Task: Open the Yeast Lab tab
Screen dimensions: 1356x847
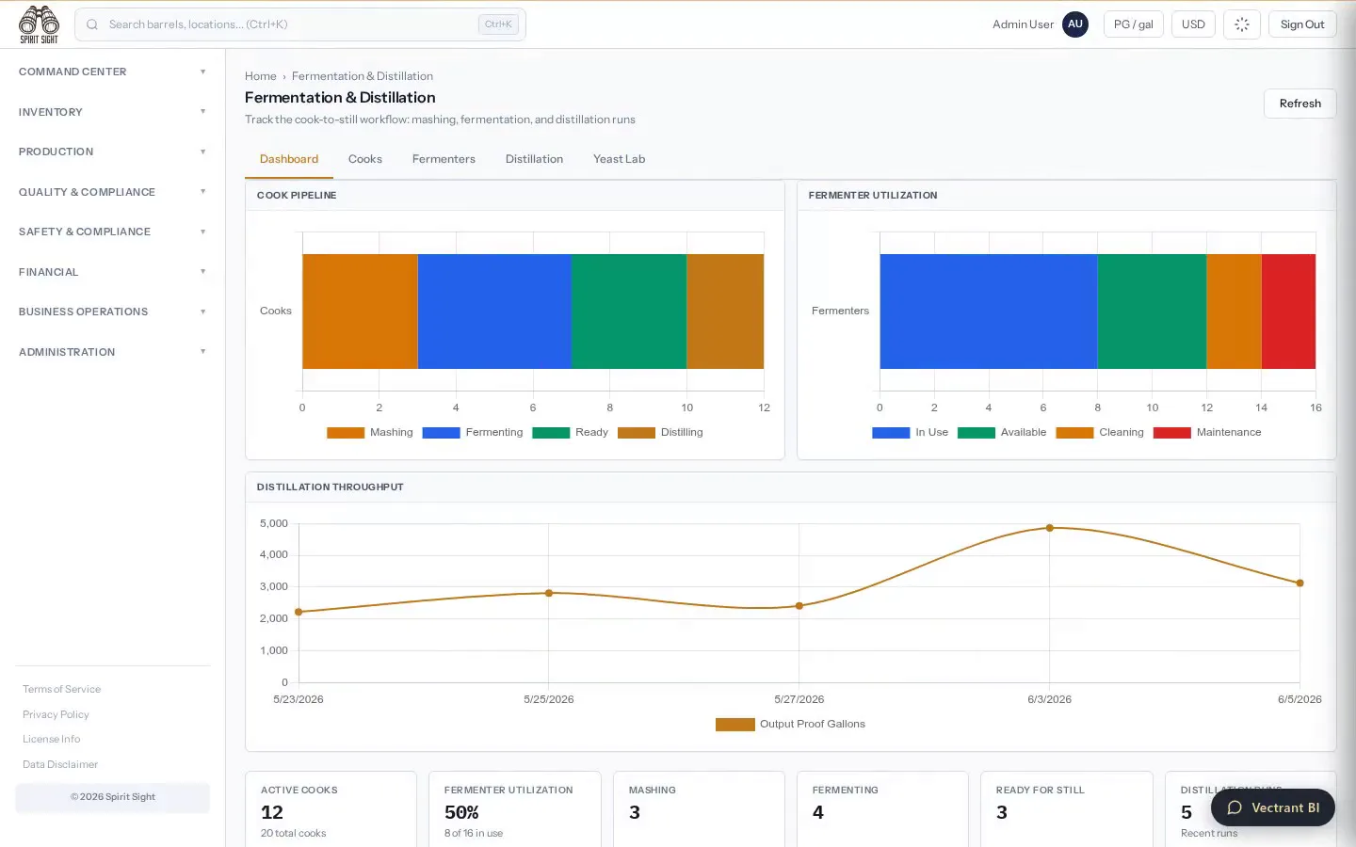Action: (x=619, y=159)
